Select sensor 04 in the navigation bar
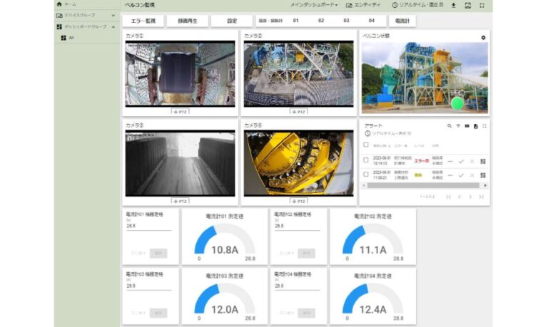This screenshot has width=548, height=327. coord(372,21)
